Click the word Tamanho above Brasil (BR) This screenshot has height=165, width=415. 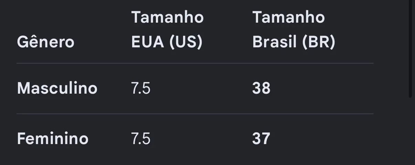coord(288,17)
